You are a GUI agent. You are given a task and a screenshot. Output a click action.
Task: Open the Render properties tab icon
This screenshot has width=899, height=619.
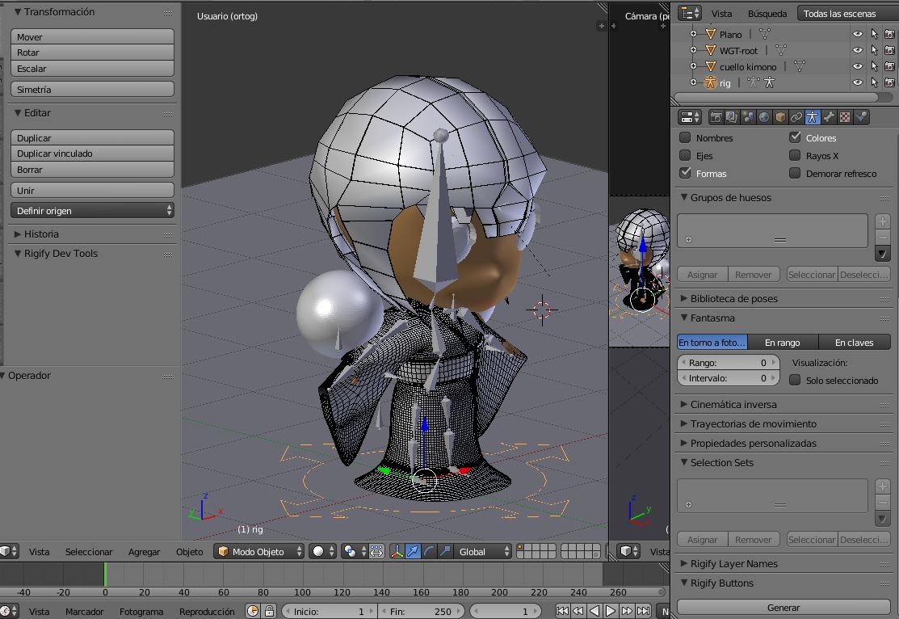716,117
